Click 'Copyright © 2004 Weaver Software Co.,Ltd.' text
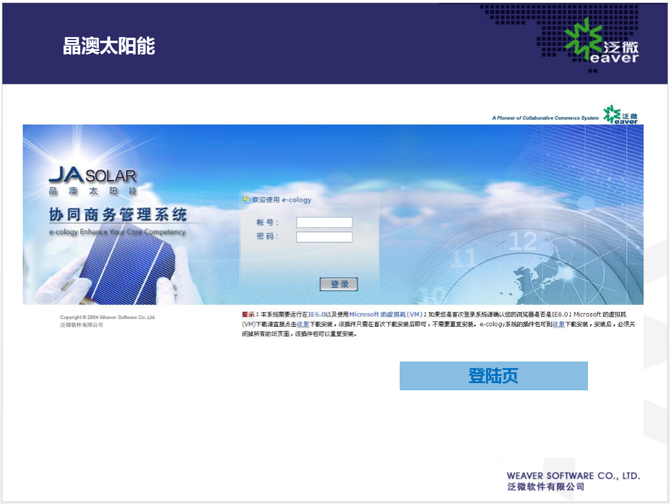 108,317
